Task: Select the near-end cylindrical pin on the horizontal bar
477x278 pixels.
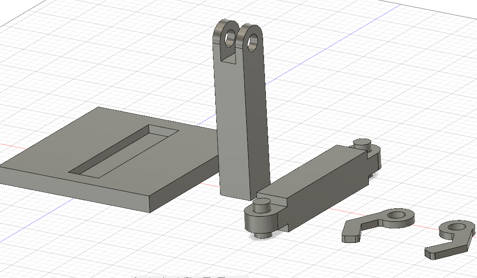Action: (x=262, y=205)
